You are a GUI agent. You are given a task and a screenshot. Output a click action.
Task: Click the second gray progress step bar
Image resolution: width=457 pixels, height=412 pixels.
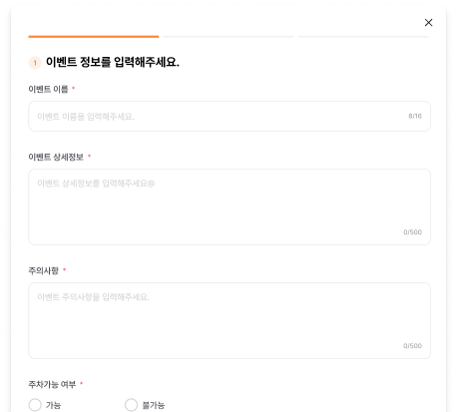(x=228, y=37)
